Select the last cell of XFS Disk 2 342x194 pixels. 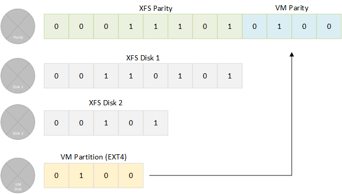point(156,123)
